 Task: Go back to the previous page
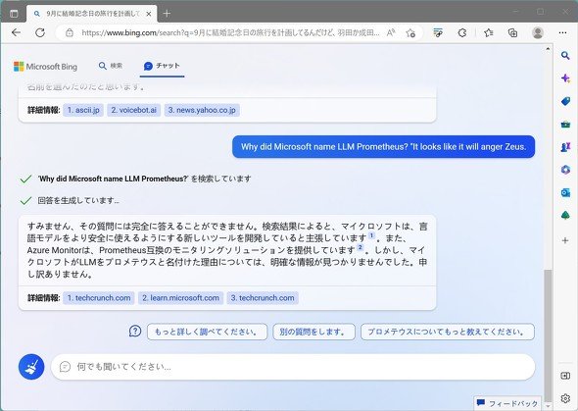tap(17, 32)
